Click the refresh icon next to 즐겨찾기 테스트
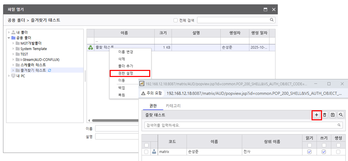The image size is (348, 161). [50, 70]
